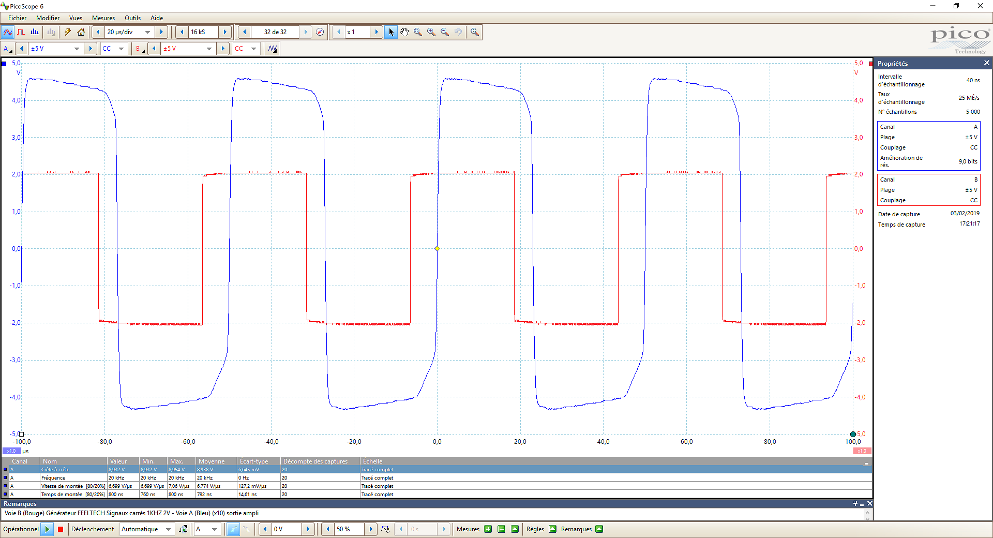Select falling edge trigger
This screenshot has height=538, width=993.
click(247, 529)
